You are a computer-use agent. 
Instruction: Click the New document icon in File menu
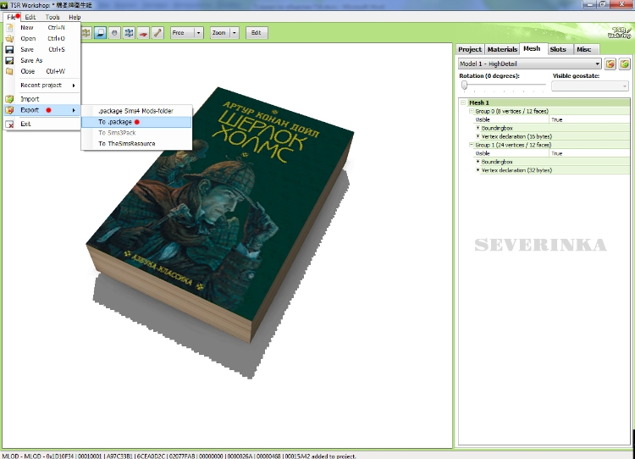tap(9, 28)
